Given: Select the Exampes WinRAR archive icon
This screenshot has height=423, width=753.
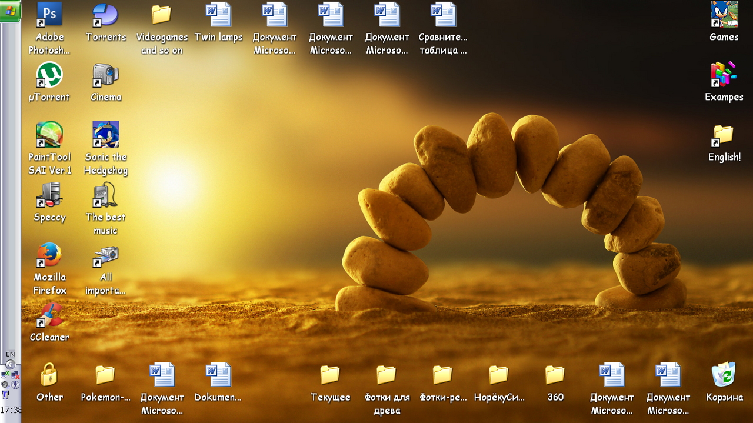Looking at the screenshot, I should click(x=724, y=75).
